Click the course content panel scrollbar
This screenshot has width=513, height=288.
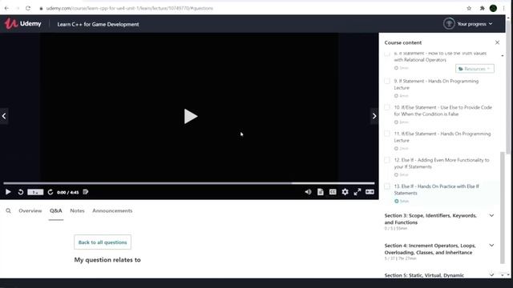point(503,207)
